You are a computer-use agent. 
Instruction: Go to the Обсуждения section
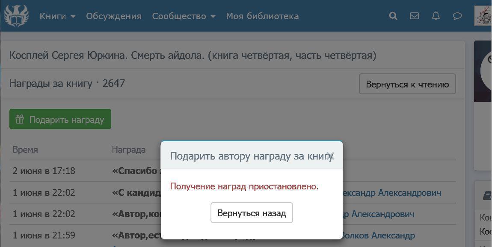click(113, 16)
